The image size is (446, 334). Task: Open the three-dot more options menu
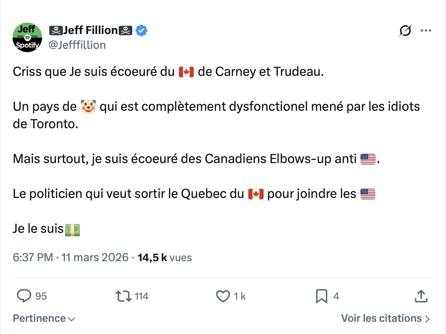(425, 31)
